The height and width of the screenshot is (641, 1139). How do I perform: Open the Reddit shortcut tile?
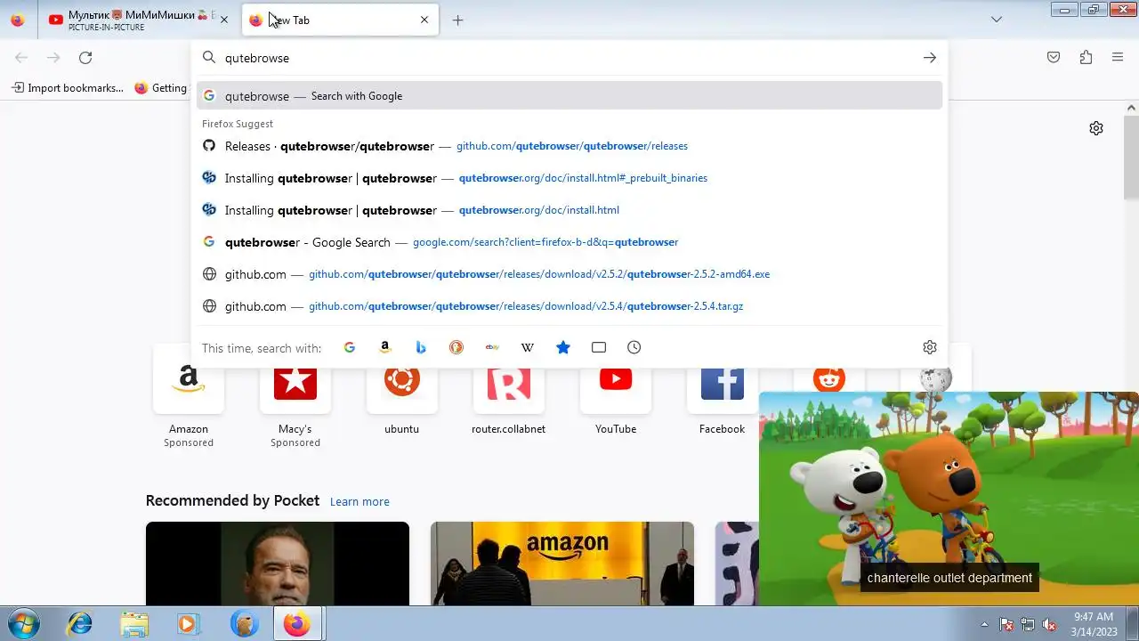point(829,380)
